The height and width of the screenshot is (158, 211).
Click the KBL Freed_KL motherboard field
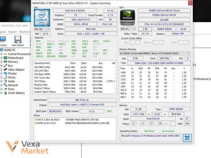[82, 100]
